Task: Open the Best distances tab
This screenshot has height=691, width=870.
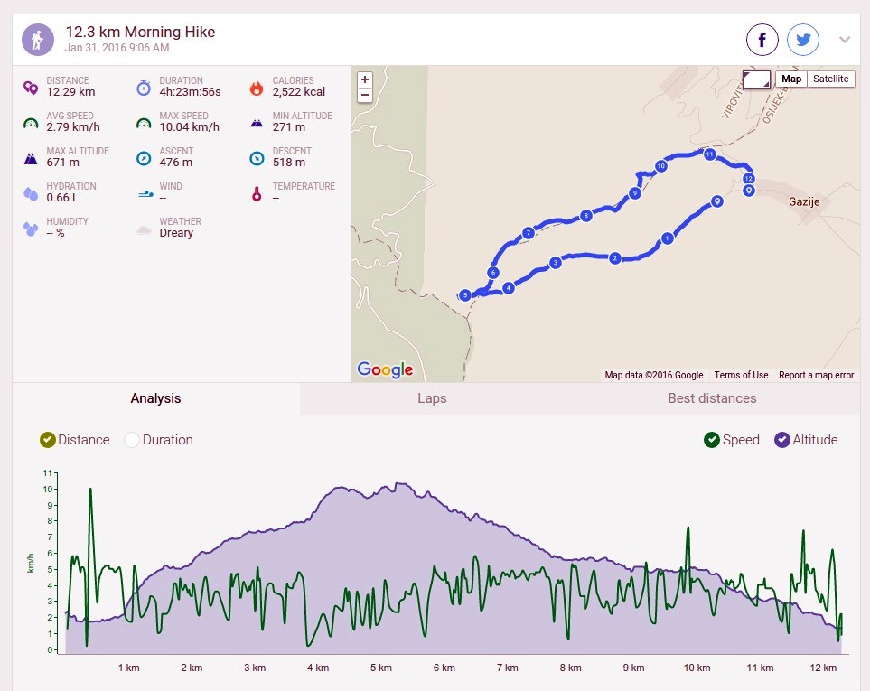Action: pos(712,398)
